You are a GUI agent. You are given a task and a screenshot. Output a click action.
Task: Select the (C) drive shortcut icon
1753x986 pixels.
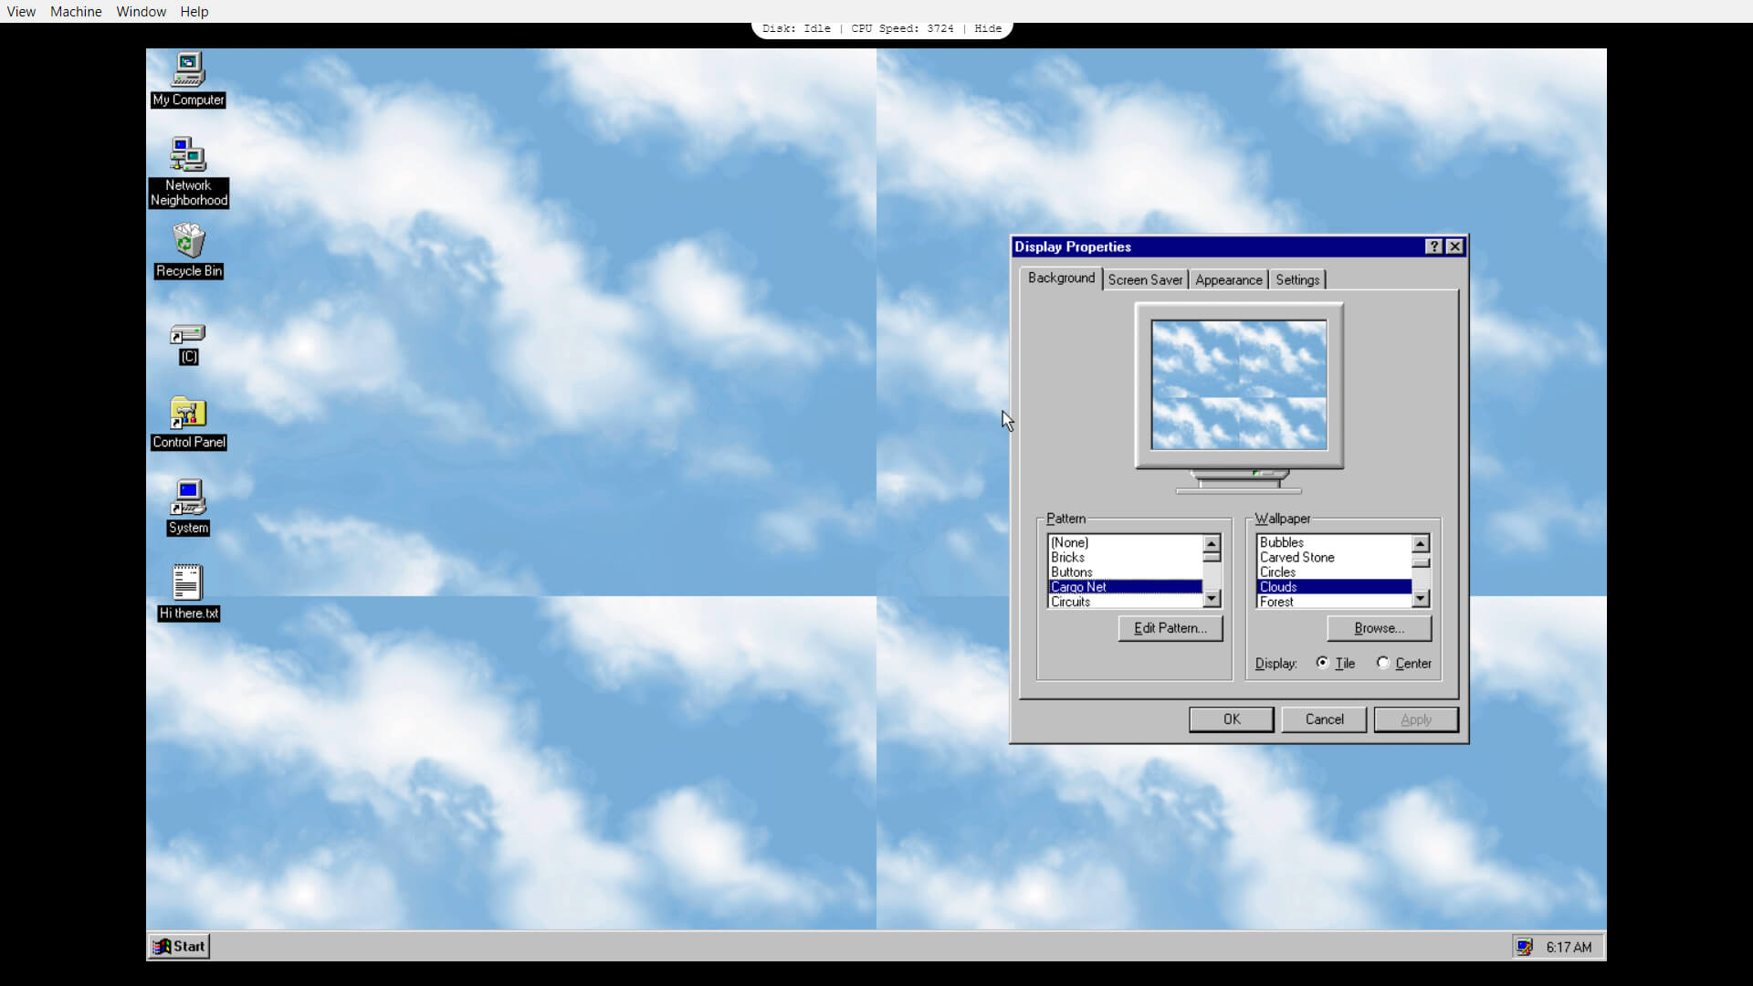[188, 344]
